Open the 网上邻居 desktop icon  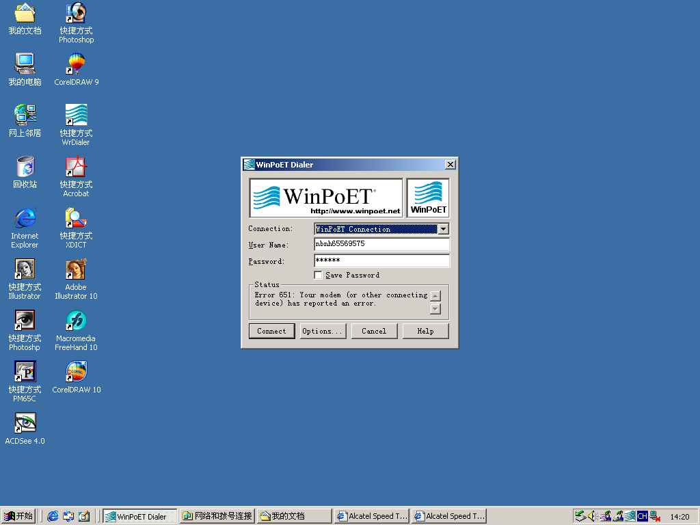coord(25,121)
